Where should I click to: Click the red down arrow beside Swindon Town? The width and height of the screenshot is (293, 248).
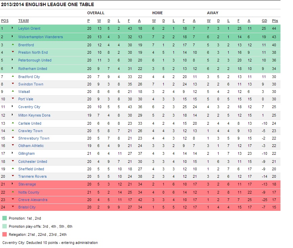(x=13, y=84)
